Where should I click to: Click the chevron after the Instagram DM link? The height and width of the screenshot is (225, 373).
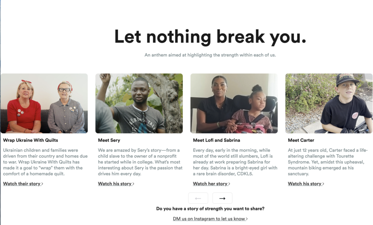click(x=247, y=219)
